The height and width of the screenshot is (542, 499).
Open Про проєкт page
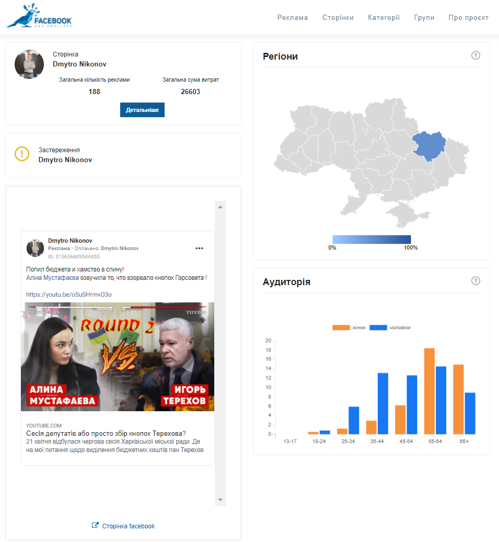[468, 17]
